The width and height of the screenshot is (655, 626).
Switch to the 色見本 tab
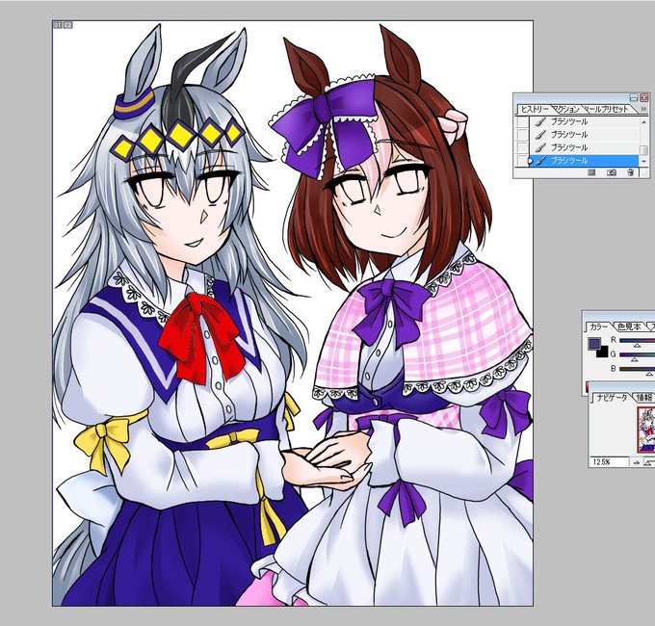629,326
